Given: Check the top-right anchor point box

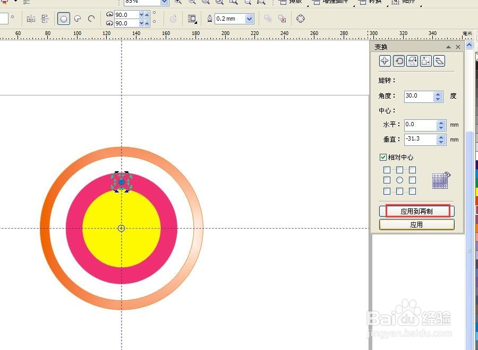Looking at the screenshot, I should (413, 170).
